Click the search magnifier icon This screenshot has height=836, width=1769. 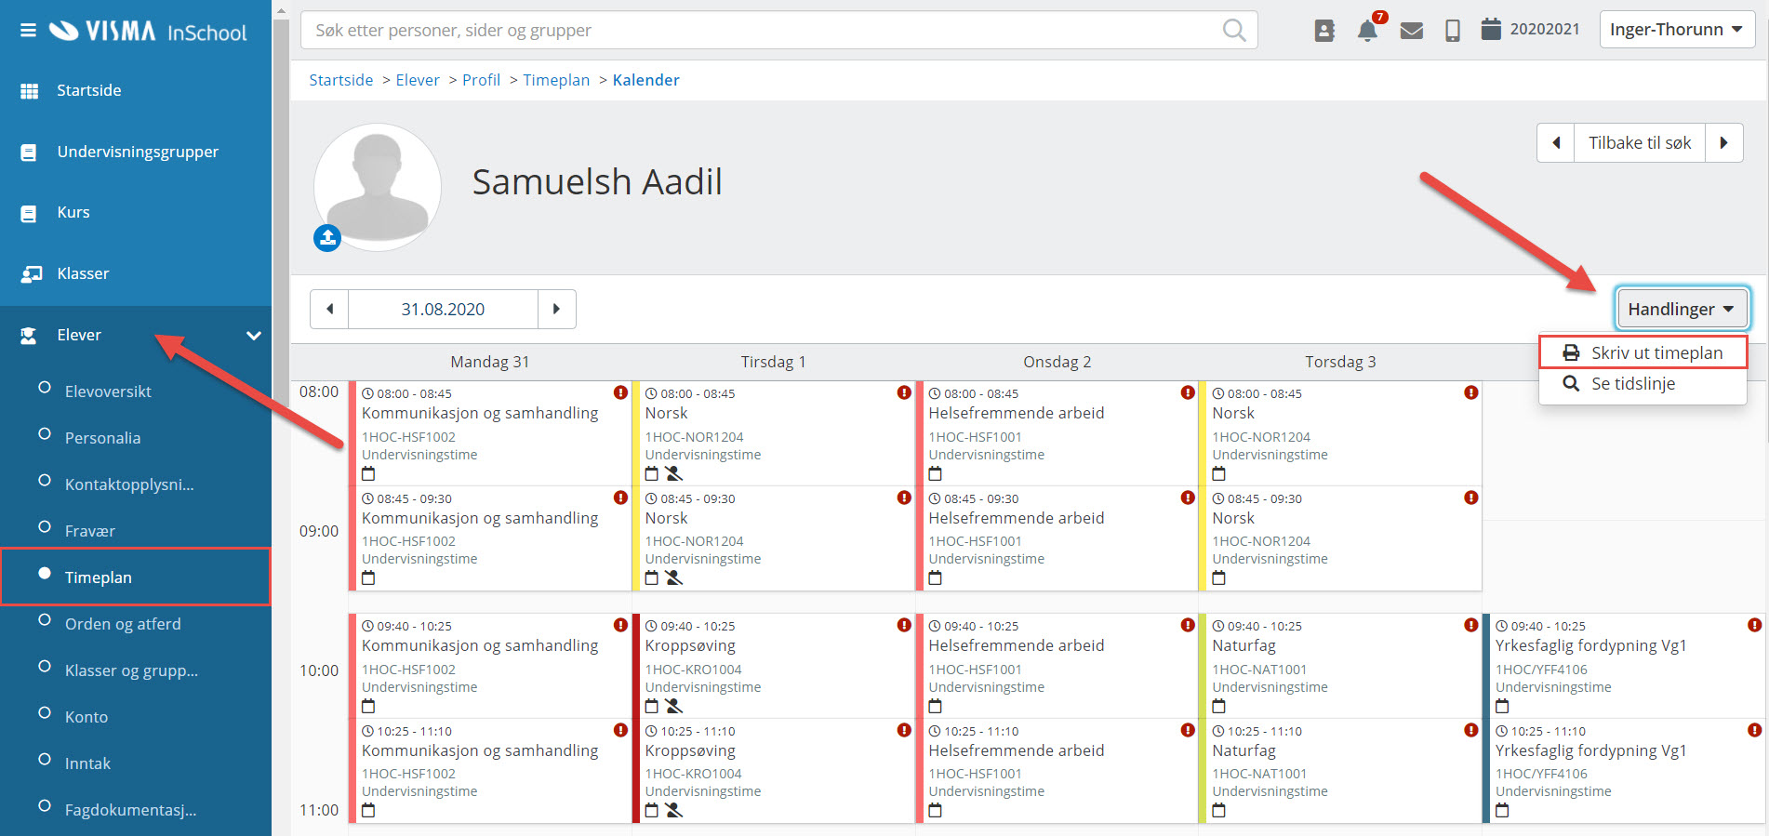point(1233,31)
